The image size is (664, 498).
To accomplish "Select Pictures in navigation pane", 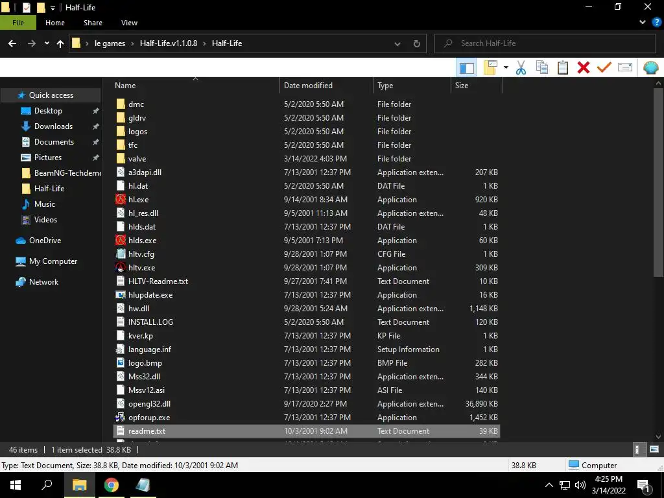I will (x=48, y=158).
